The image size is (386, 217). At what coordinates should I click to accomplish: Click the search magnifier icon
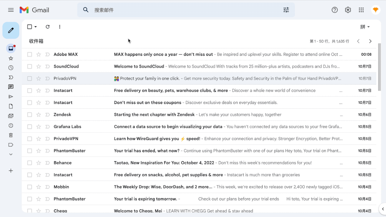coord(85,10)
